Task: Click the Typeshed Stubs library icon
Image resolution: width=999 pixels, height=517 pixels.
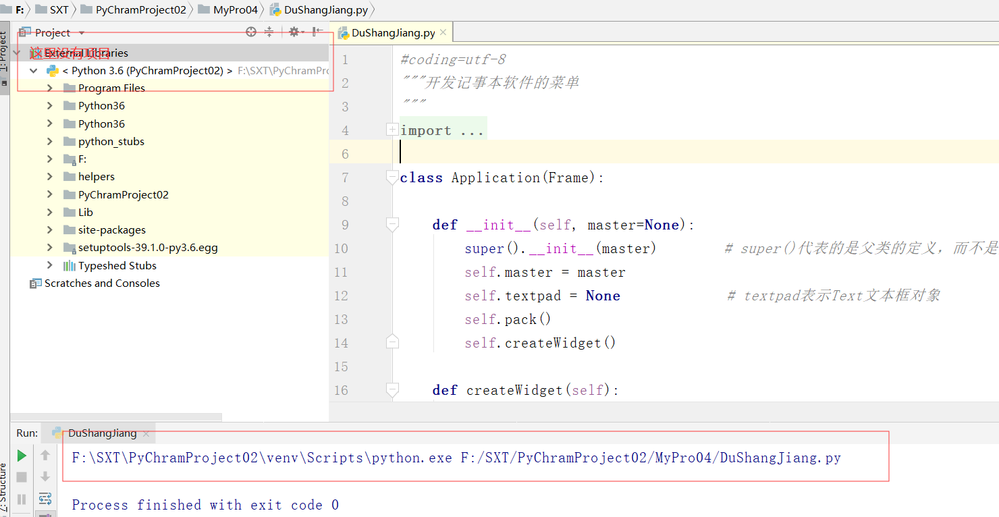Action: pos(69,265)
